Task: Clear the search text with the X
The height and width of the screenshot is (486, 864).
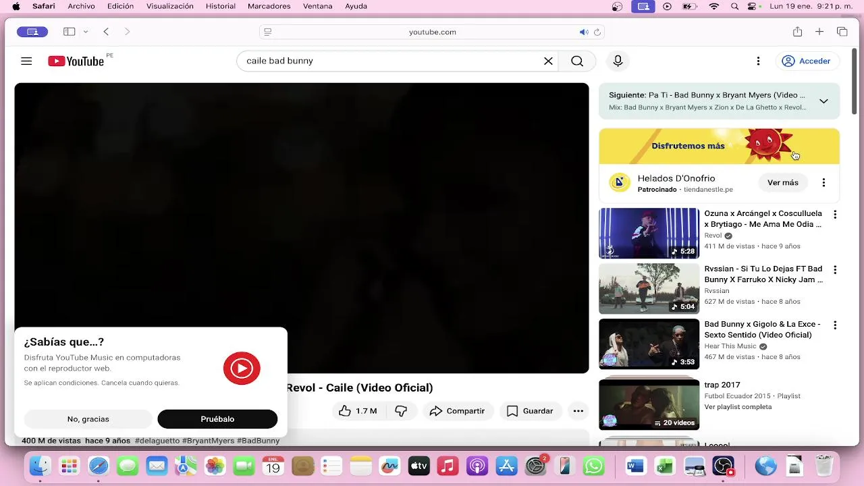Action: pos(548,61)
